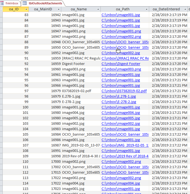Click oa_Name cell IMG_2019-02-05_13-07
The height and width of the screenshot is (194, 190).
pos(81,145)
